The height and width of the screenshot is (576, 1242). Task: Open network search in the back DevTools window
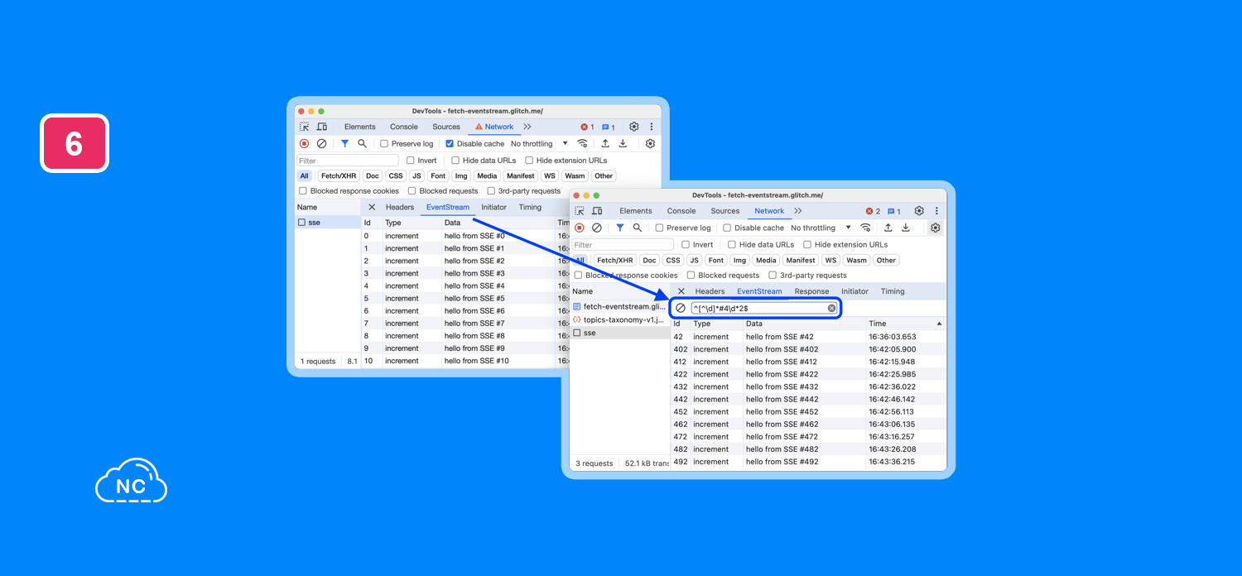click(x=362, y=143)
